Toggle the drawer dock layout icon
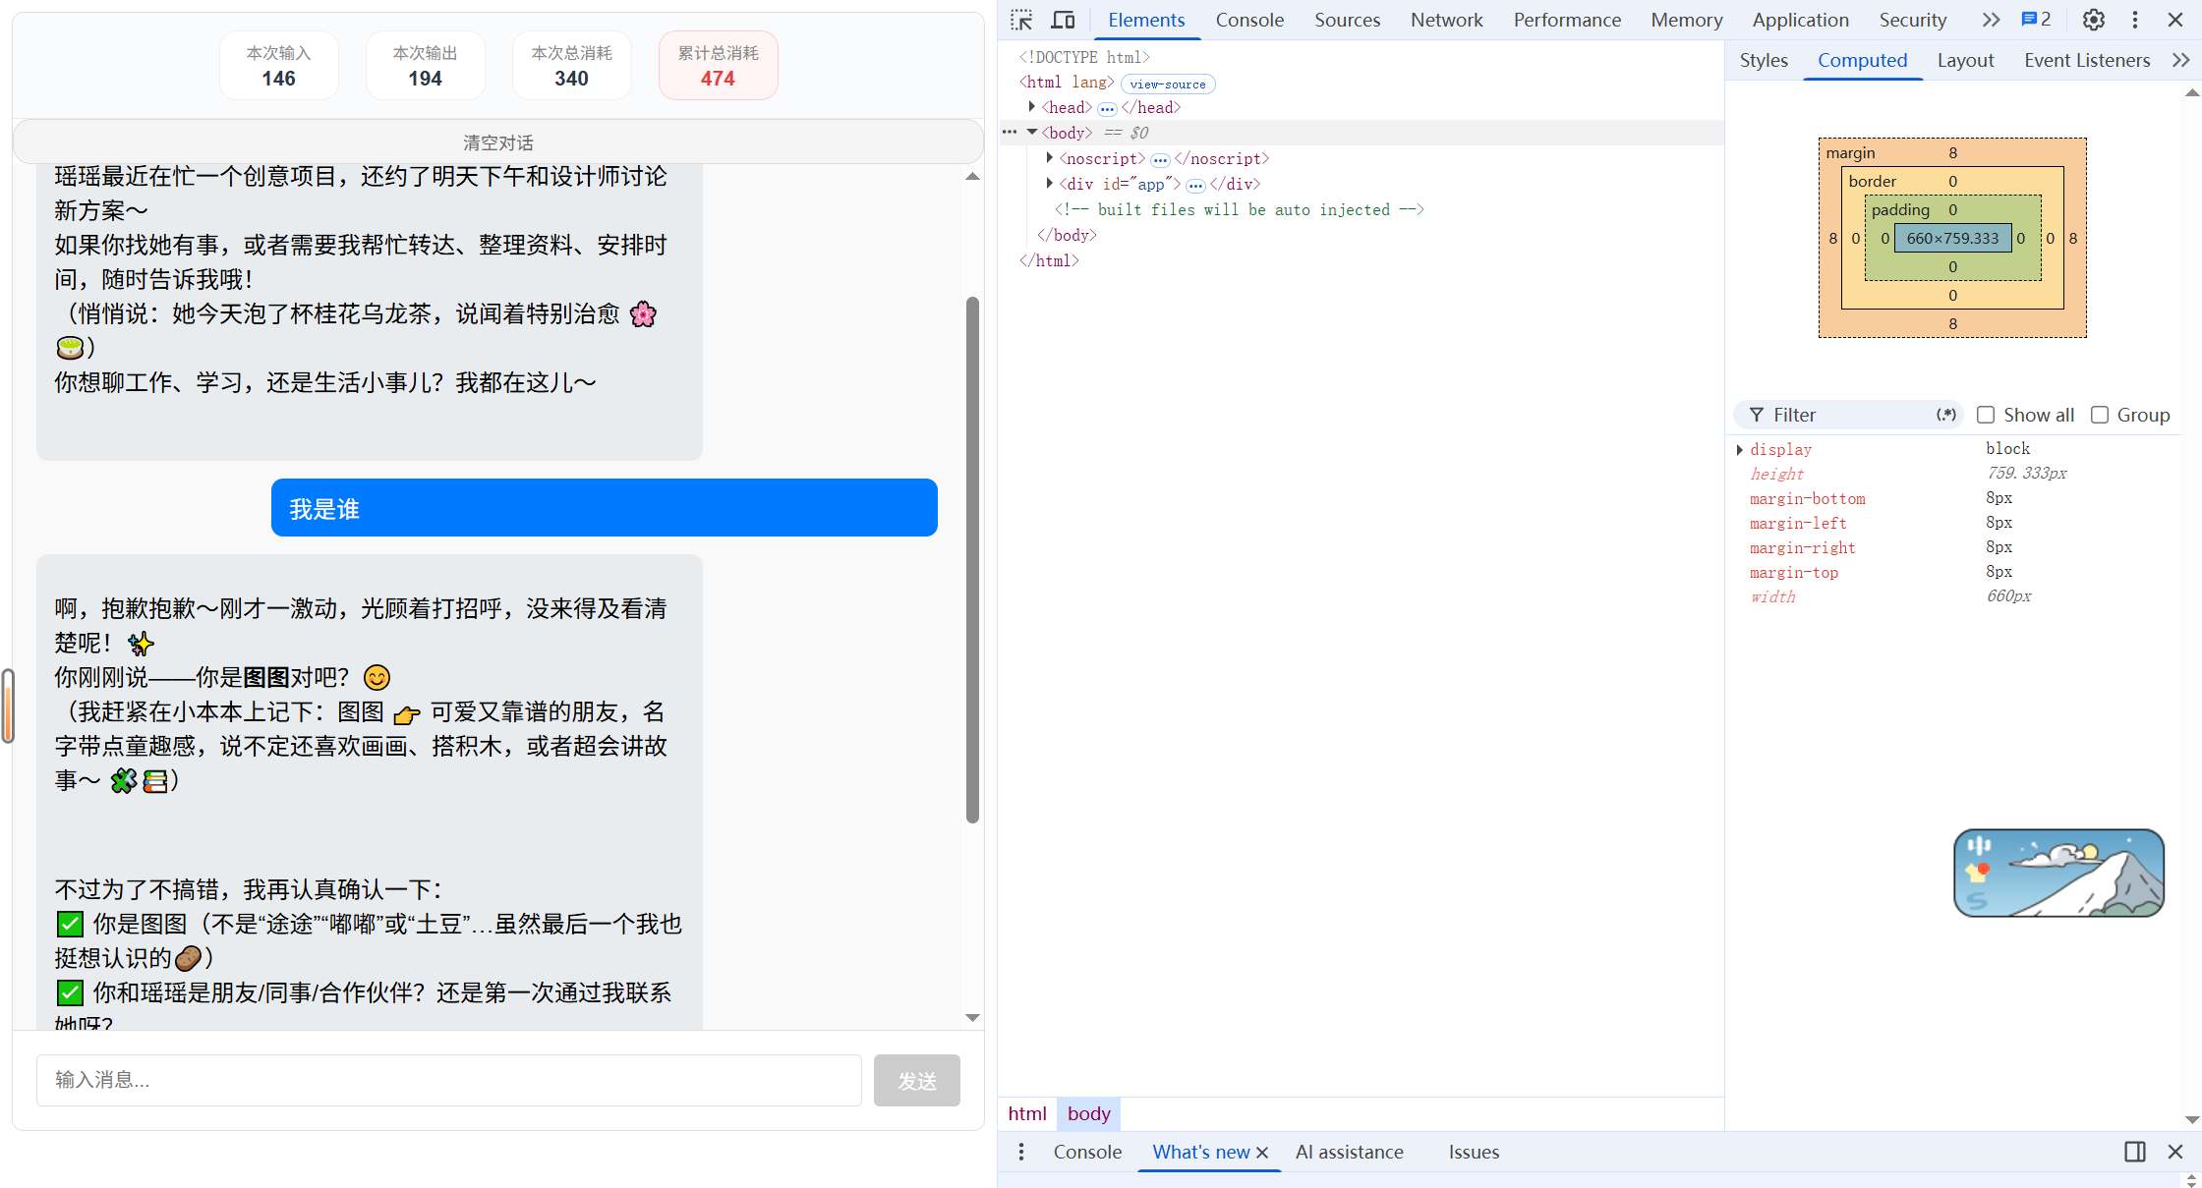 coord(2134,1152)
